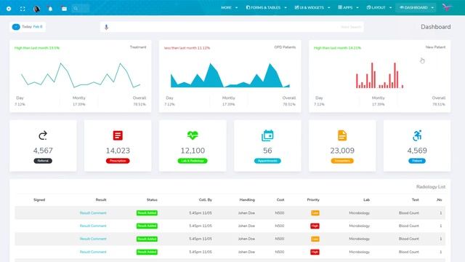Click the bird logo in the top bar
The width and height of the screenshot is (465, 262).
(447, 7)
